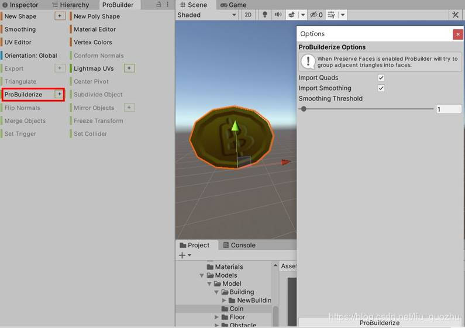This screenshot has height=328, width=465.
Task: Open the Smoothing tool
Action: coord(20,29)
